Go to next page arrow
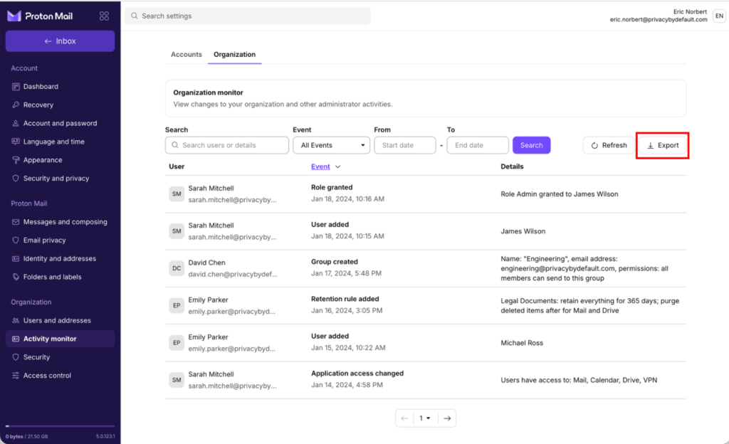 [x=446, y=418]
